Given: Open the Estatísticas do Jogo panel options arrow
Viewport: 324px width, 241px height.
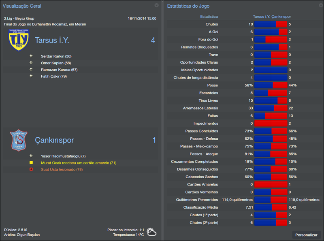Looking at the screenshot, I should (320, 5).
